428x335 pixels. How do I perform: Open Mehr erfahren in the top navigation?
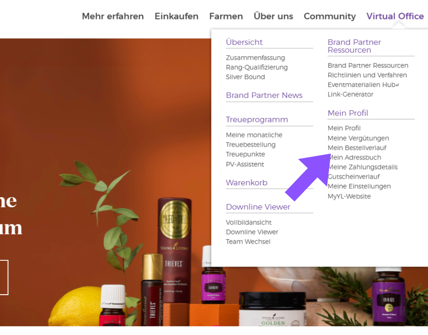[x=113, y=16]
